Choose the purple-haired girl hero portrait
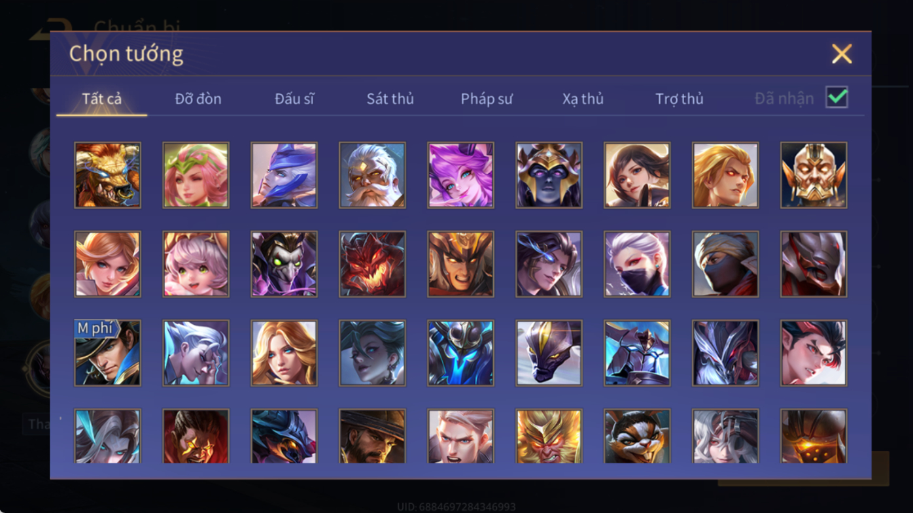The width and height of the screenshot is (913, 513). coord(460,175)
